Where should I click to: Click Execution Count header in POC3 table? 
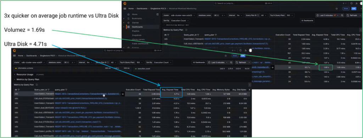pos(283,35)
